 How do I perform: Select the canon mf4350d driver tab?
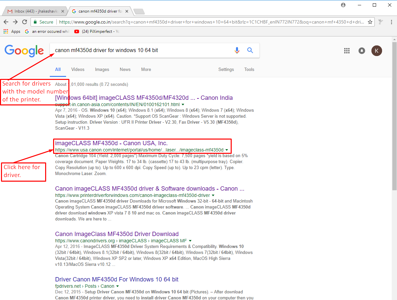100,11
